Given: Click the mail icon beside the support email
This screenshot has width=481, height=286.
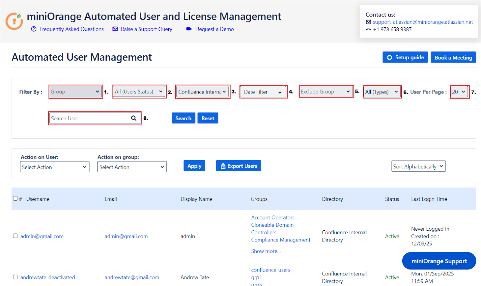Looking at the screenshot, I should pos(368,22).
